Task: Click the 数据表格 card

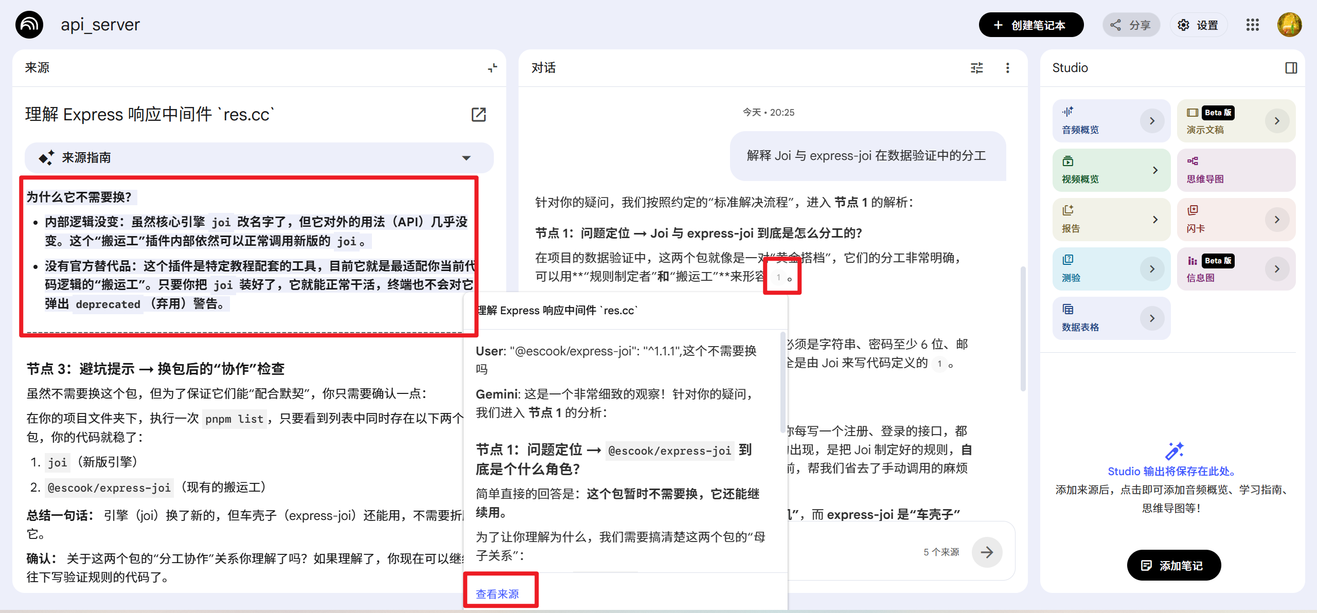Action: coord(1111,318)
